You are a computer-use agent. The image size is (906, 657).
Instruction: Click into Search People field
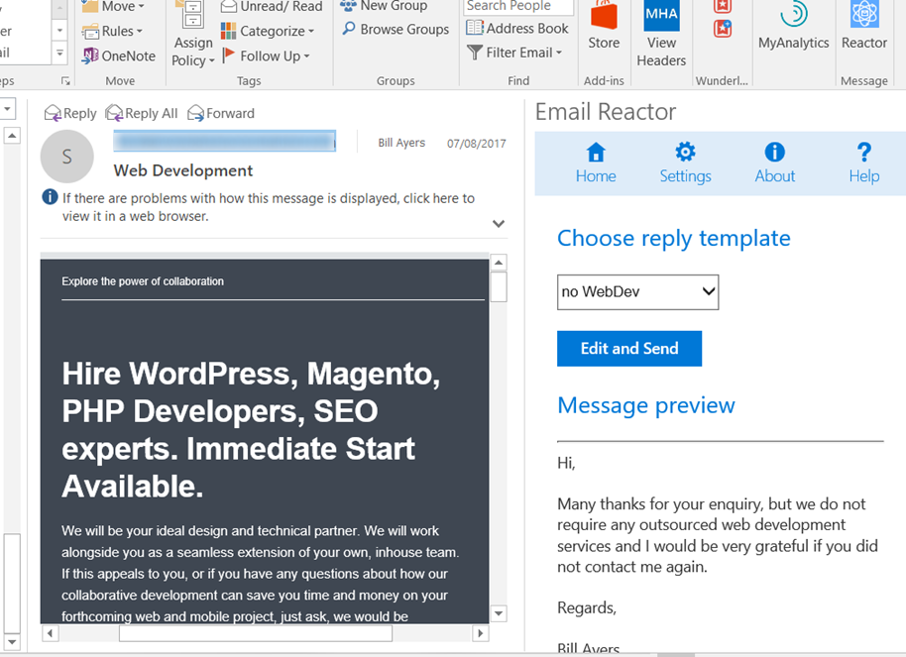pyautogui.click(x=517, y=6)
